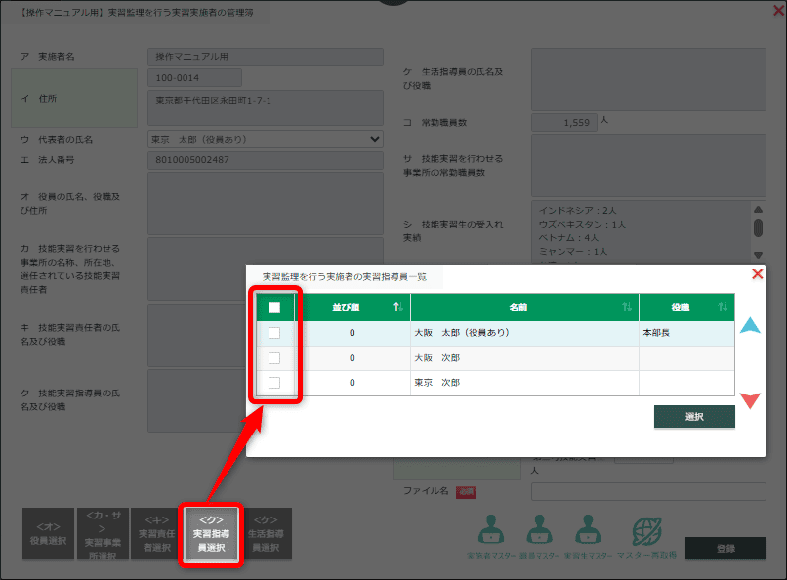
Task: Click the ウズベキスタン：1人 entry
Action: tap(582, 225)
